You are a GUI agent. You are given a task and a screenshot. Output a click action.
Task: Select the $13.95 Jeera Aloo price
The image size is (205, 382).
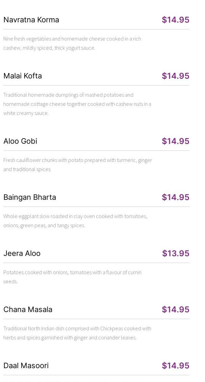[x=176, y=253]
